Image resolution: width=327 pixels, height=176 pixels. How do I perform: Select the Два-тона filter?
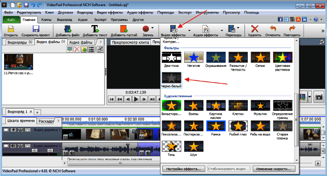172,59
